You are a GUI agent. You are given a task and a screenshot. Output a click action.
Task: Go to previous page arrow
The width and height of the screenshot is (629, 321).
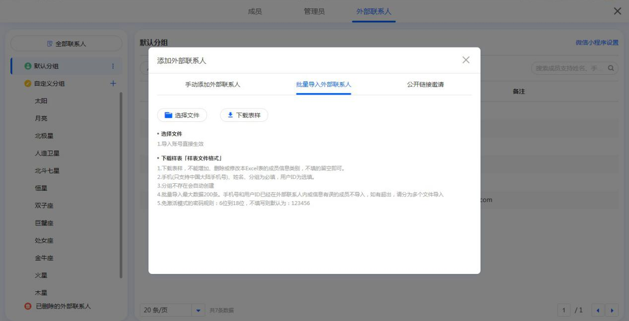[598, 311]
